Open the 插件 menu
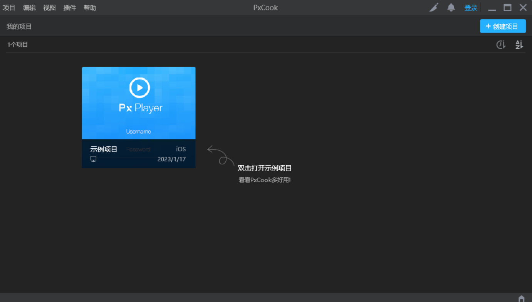 [x=70, y=8]
